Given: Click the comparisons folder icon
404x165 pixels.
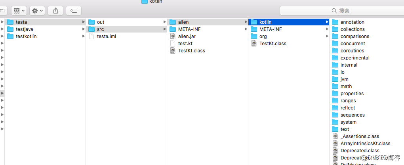Looking at the screenshot, I should coord(335,36).
